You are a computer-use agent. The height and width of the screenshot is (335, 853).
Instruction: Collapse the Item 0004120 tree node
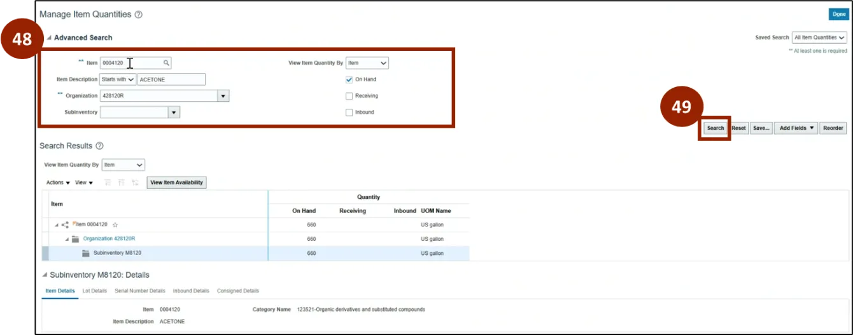click(x=56, y=225)
